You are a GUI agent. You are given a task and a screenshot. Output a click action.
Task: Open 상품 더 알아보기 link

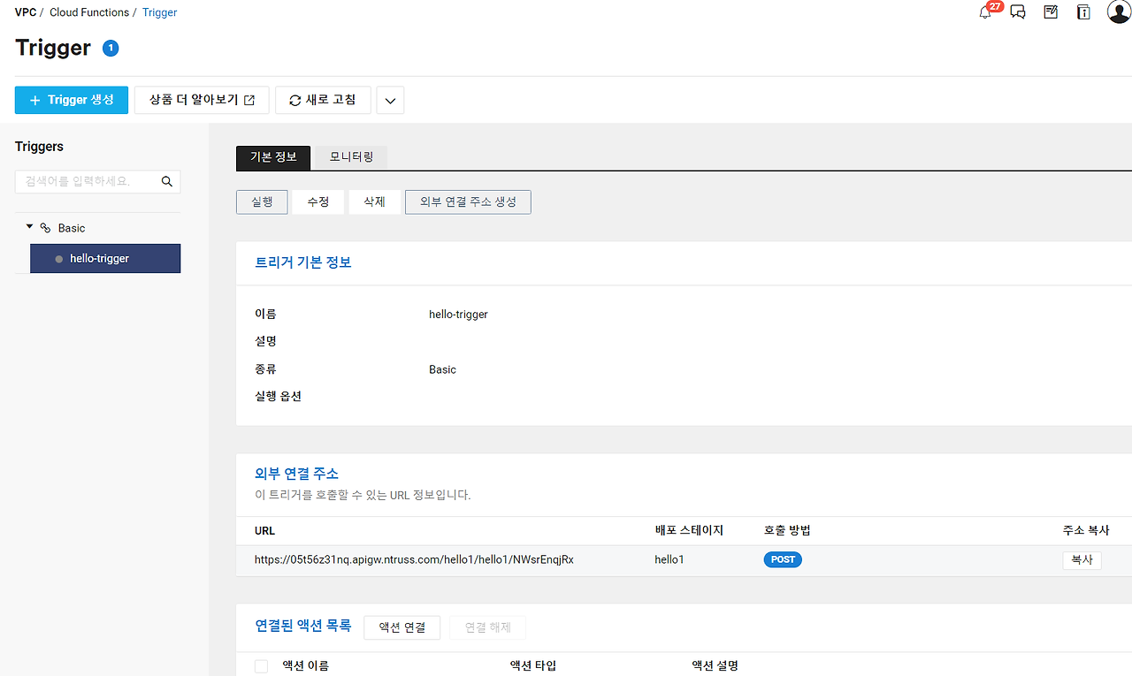pos(202,100)
